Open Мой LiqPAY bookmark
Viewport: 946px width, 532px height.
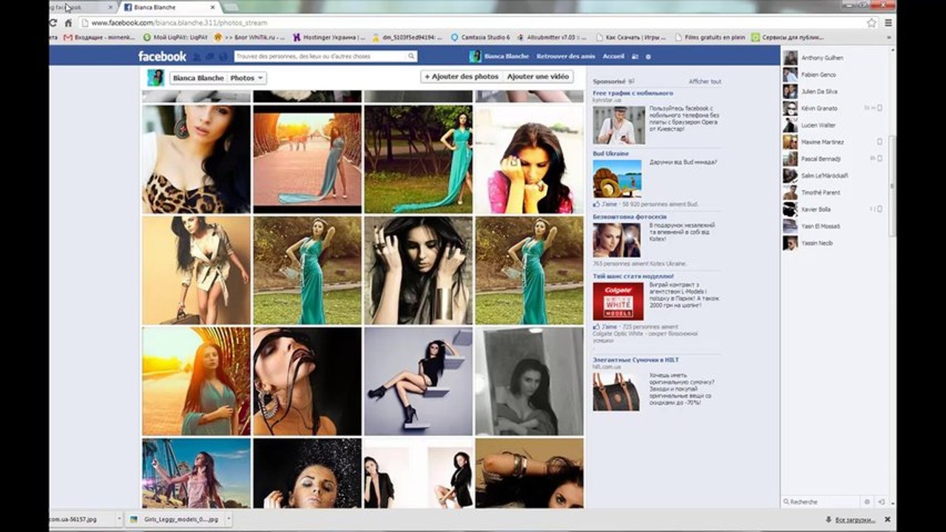(x=175, y=37)
